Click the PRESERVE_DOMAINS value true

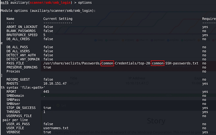48,67
